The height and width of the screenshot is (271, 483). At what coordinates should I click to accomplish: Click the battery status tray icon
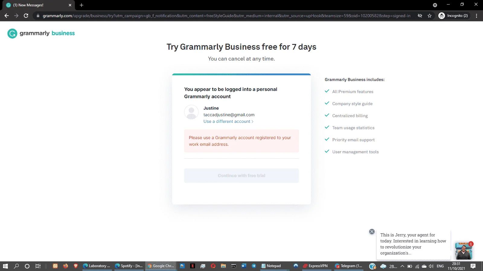(x=410, y=266)
